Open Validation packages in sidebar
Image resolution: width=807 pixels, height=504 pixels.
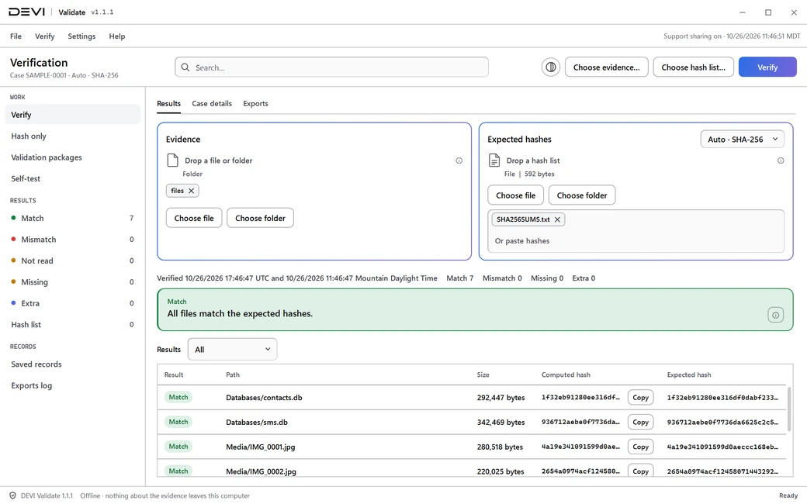(x=73, y=157)
